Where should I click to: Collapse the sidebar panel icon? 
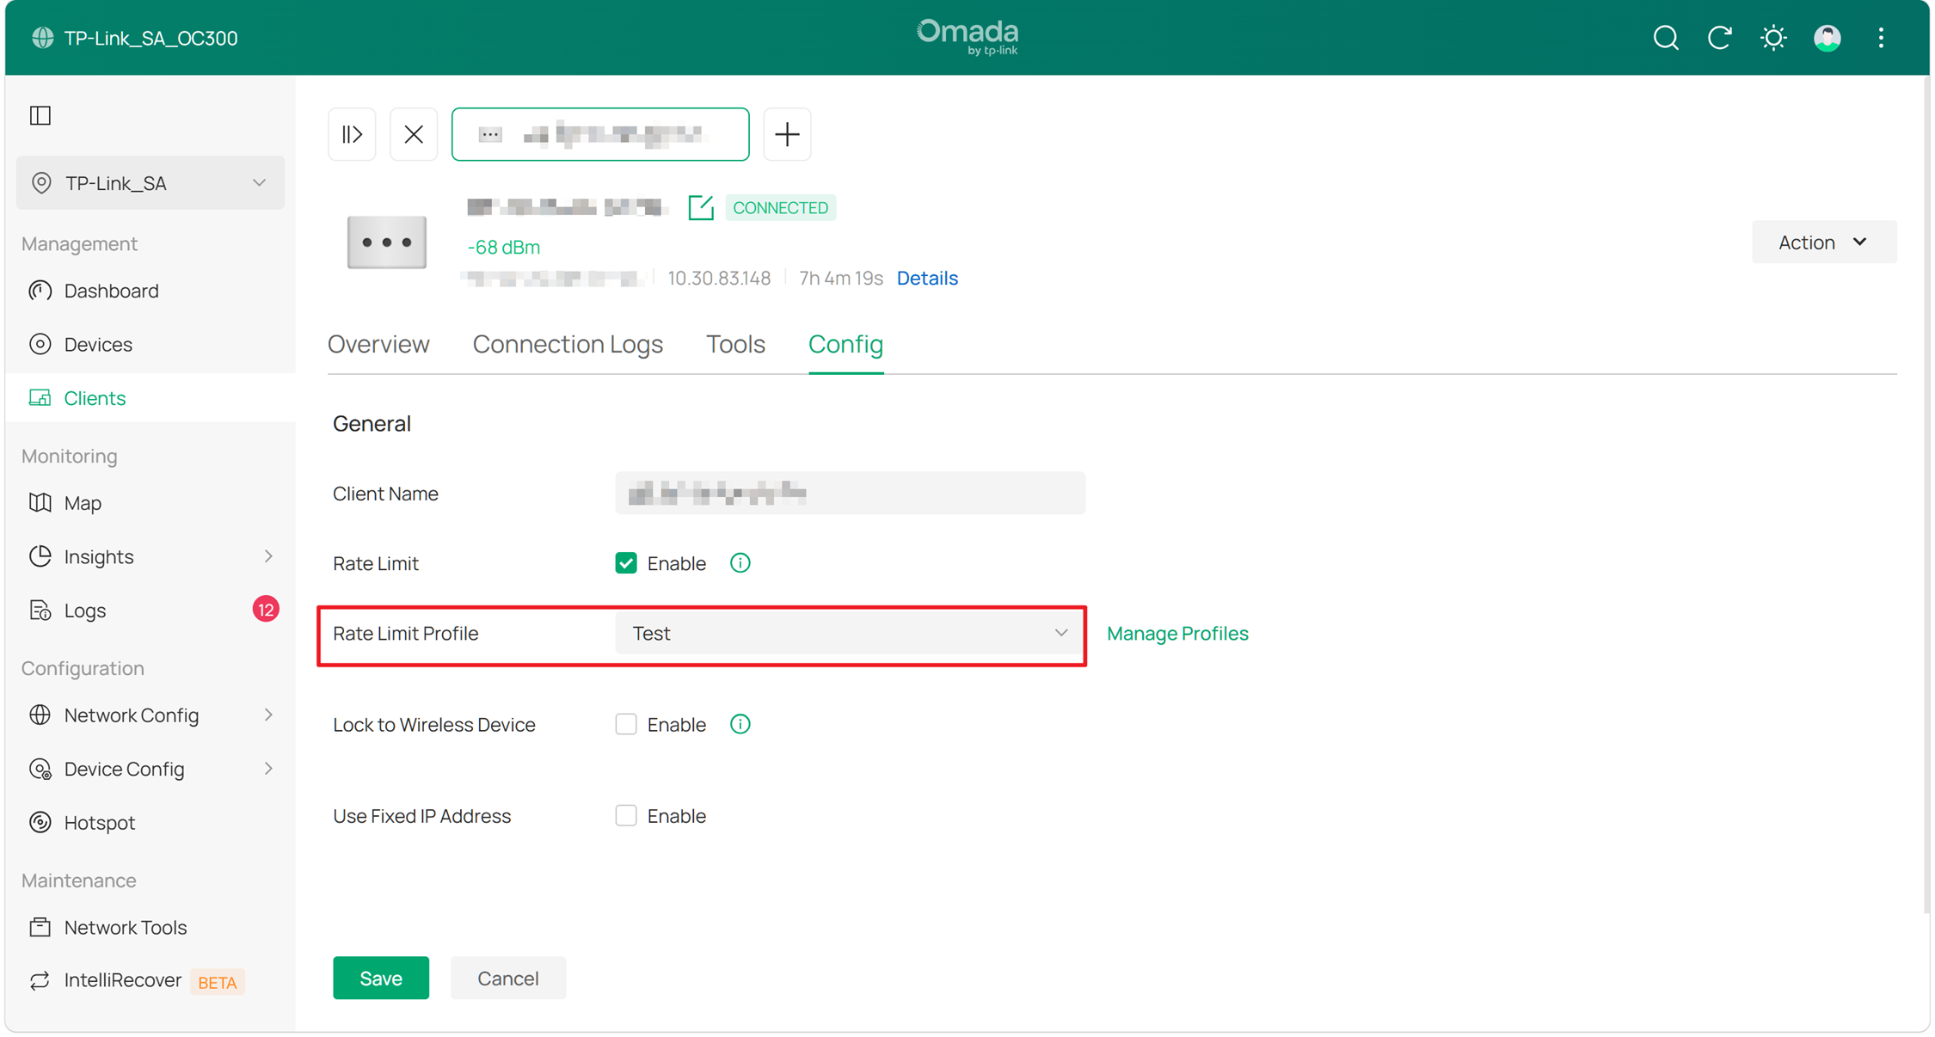(x=40, y=115)
